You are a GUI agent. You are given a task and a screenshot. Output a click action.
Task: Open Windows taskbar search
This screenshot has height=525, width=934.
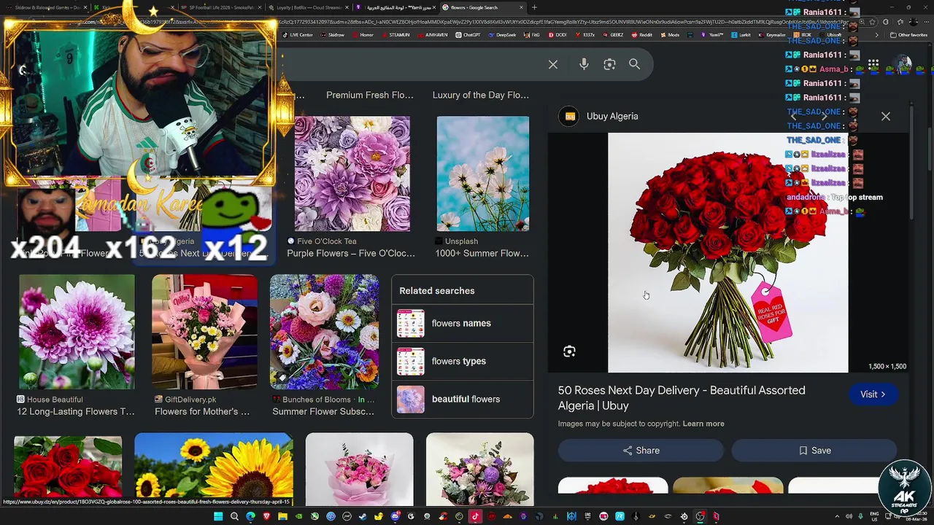(234, 516)
